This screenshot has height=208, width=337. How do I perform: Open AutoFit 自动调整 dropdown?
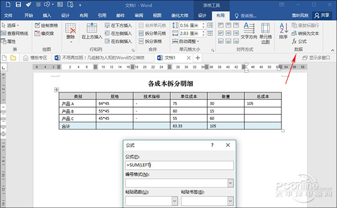click(186, 41)
